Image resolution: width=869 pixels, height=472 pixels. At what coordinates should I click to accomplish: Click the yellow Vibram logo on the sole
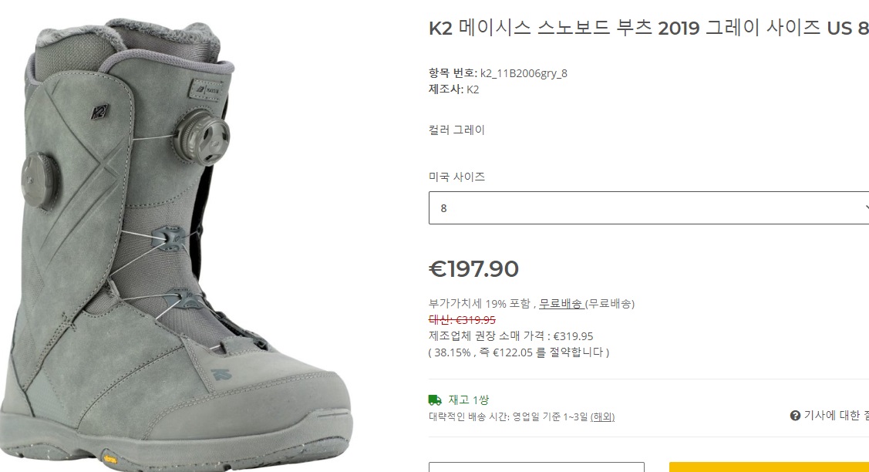coord(110,459)
